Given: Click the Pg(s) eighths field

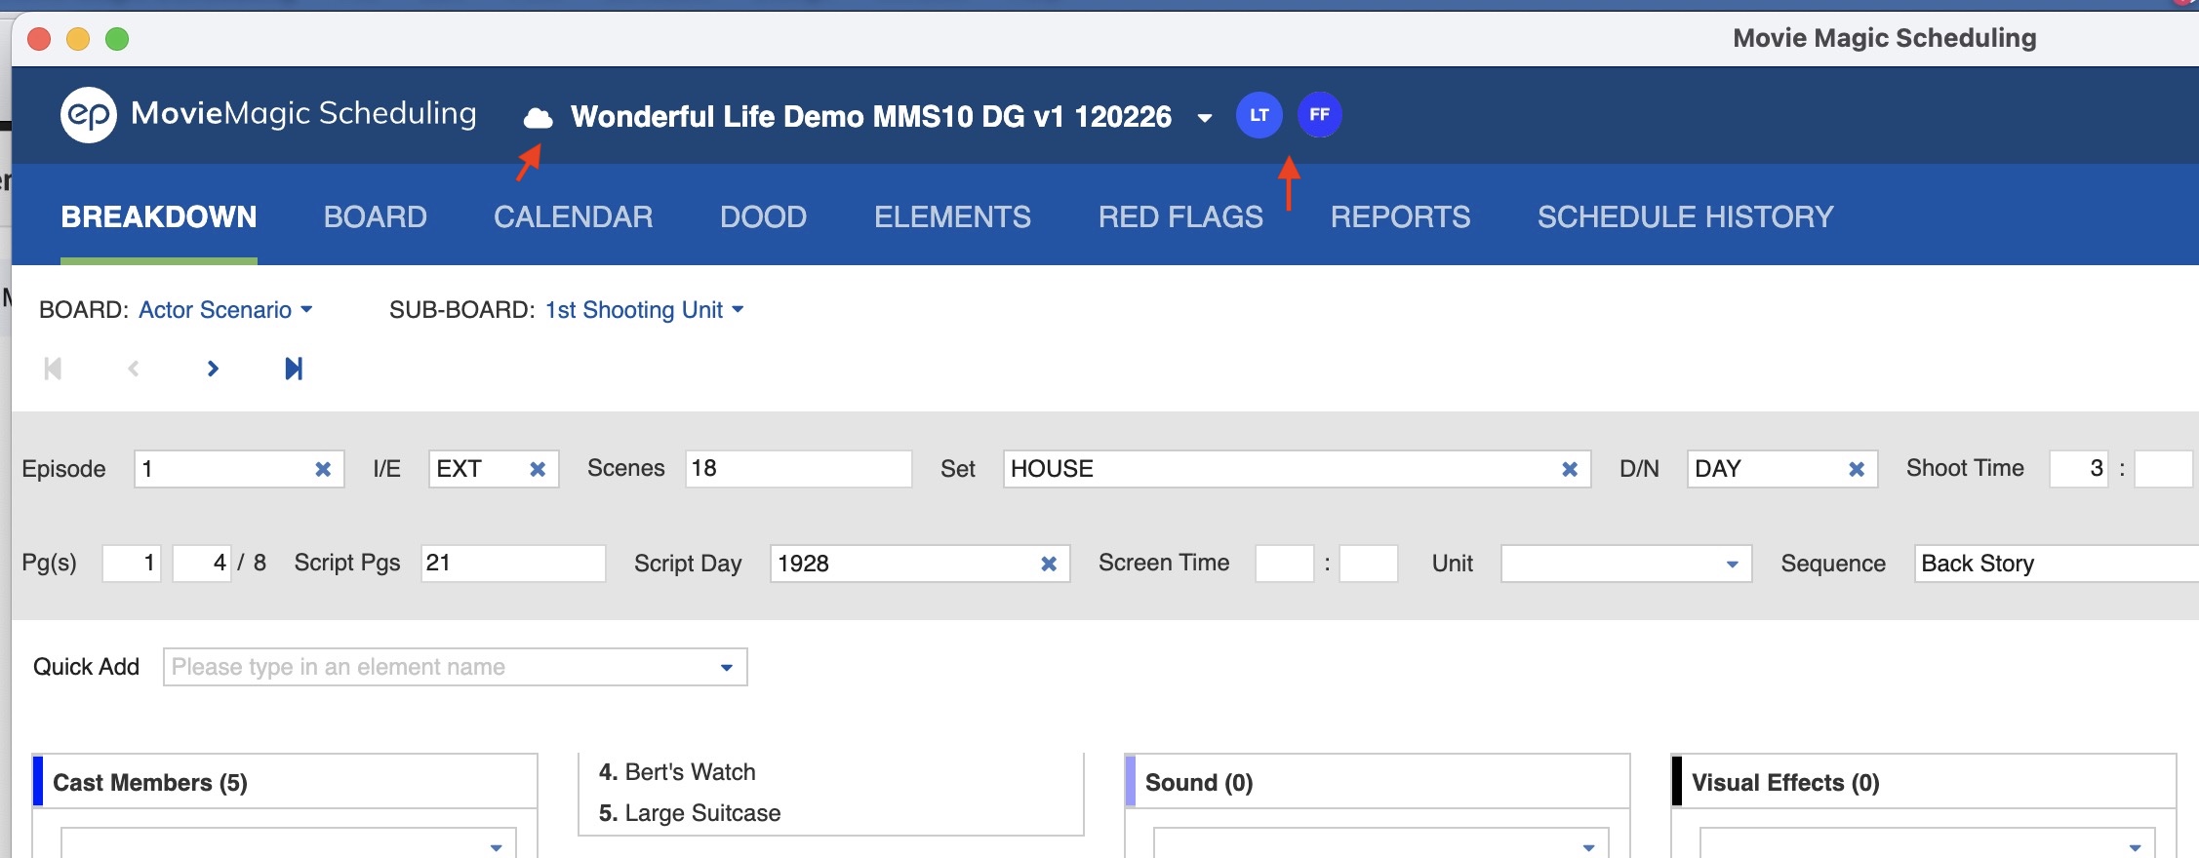Looking at the screenshot, I should click(202, 564).
